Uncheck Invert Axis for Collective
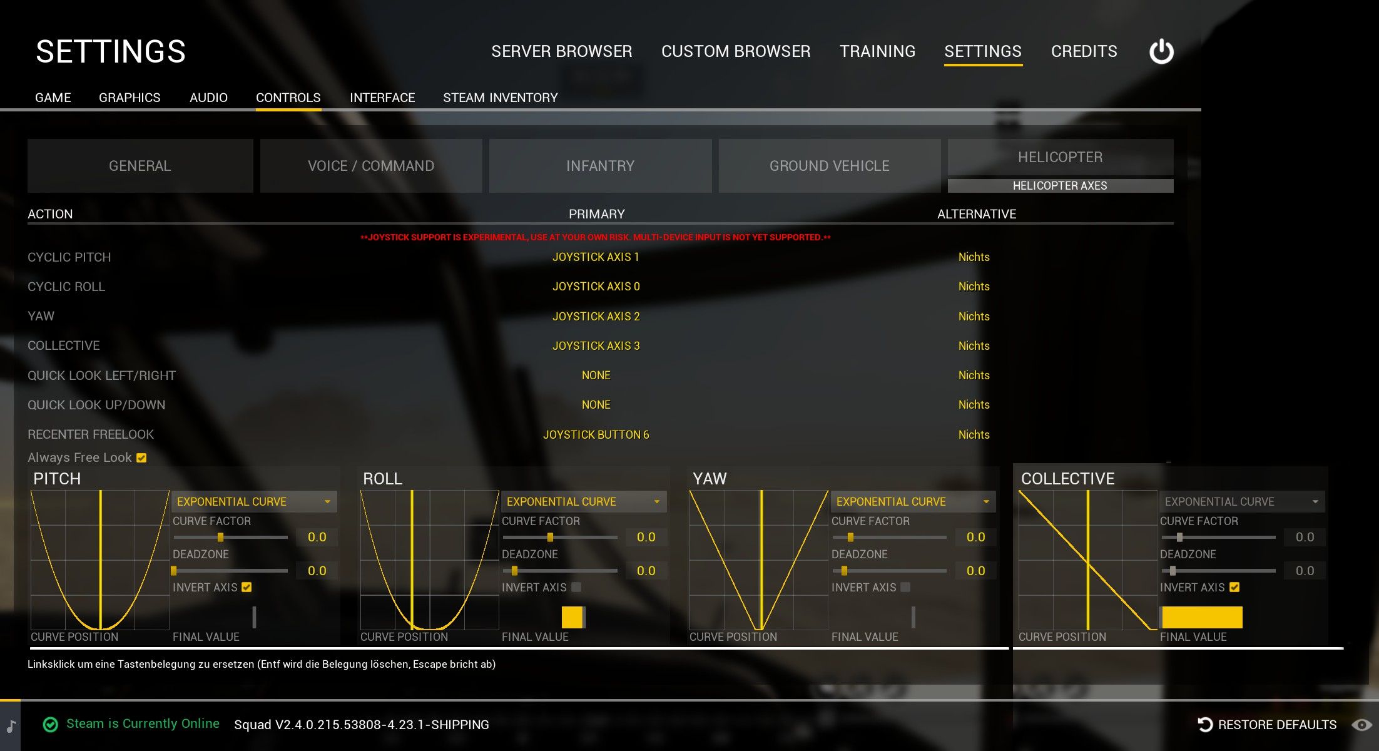This screenshot has height=751, width=1379. 1234,587
